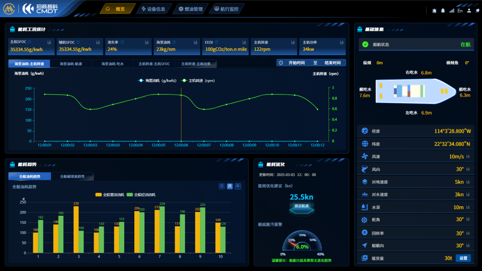Click the 设置 button for 载货量
Image resolution: width=482 pixels, height=271 pixels.
[x=463, y=258]
